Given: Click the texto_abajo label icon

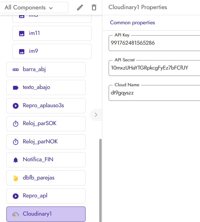Looking at the screenshot, I should [15, 87].
